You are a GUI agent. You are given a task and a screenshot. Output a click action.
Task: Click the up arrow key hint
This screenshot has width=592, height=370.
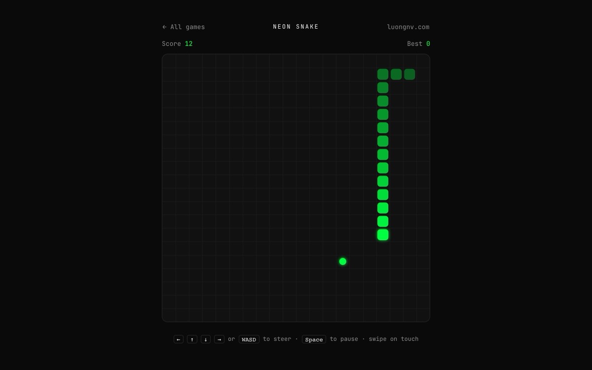point(192,339)
